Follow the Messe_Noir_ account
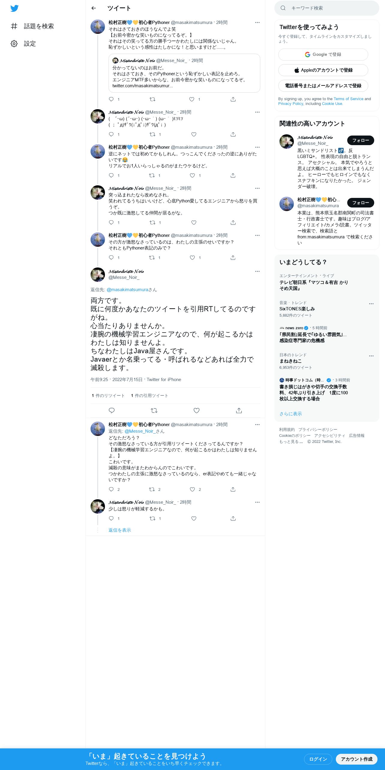The height and width of the screenshot is (770, 385). [x=360, y=140]
